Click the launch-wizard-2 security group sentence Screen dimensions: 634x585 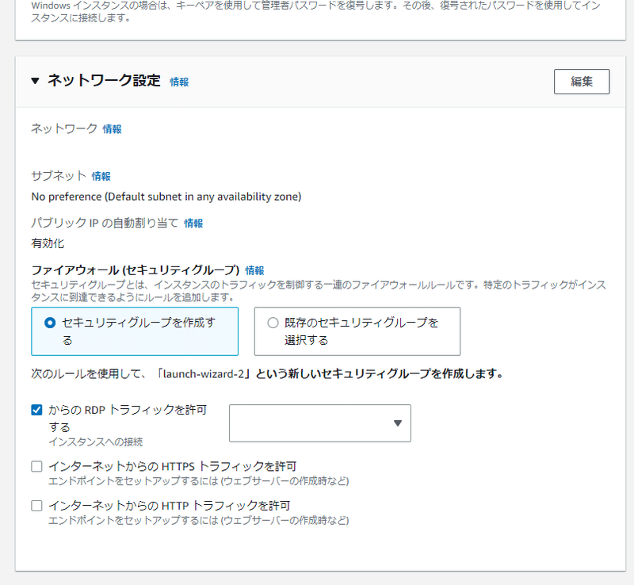point(267,374)
